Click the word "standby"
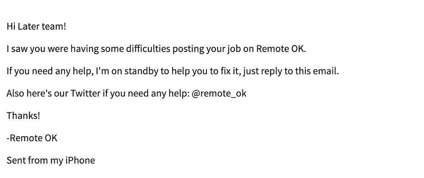Image resolution: width=424 pixels, height=178 pixels. pyautogui.click(x=141, y=71)
